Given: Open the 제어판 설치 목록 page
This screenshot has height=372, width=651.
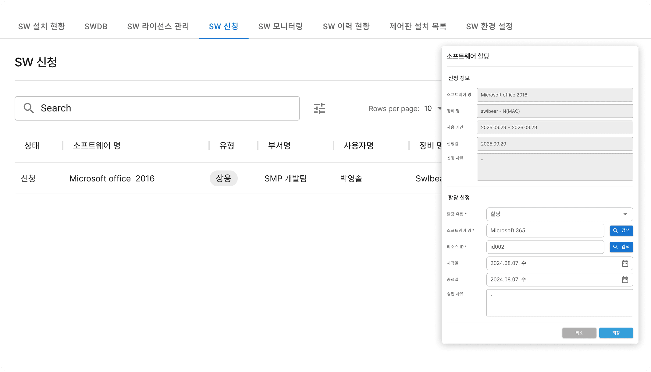Looking at the screenshot, I should click(x=418, y=26).
